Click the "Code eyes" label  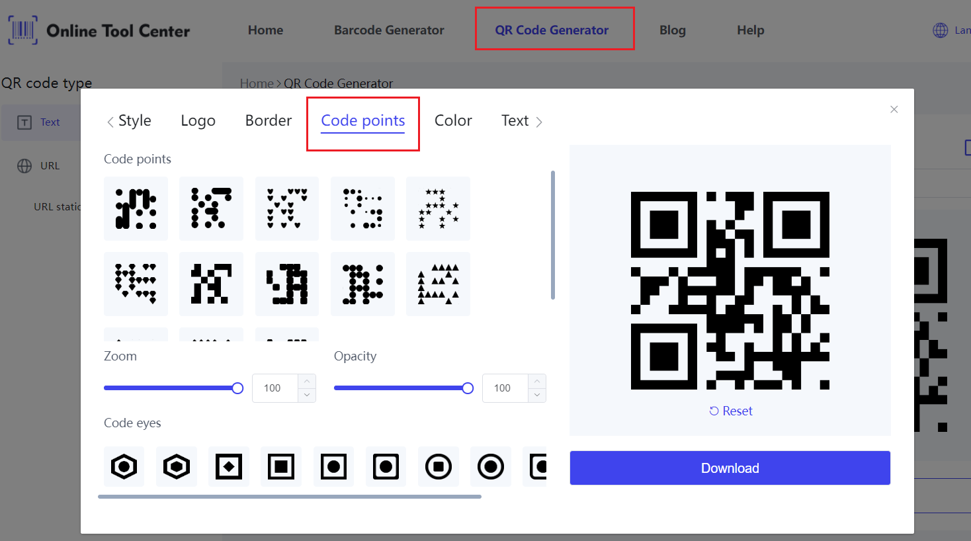132,423
